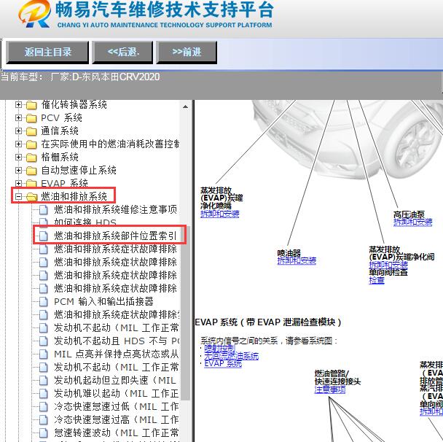Expand the EVAP 系统 folder node
443x442 pixels.
18,183
